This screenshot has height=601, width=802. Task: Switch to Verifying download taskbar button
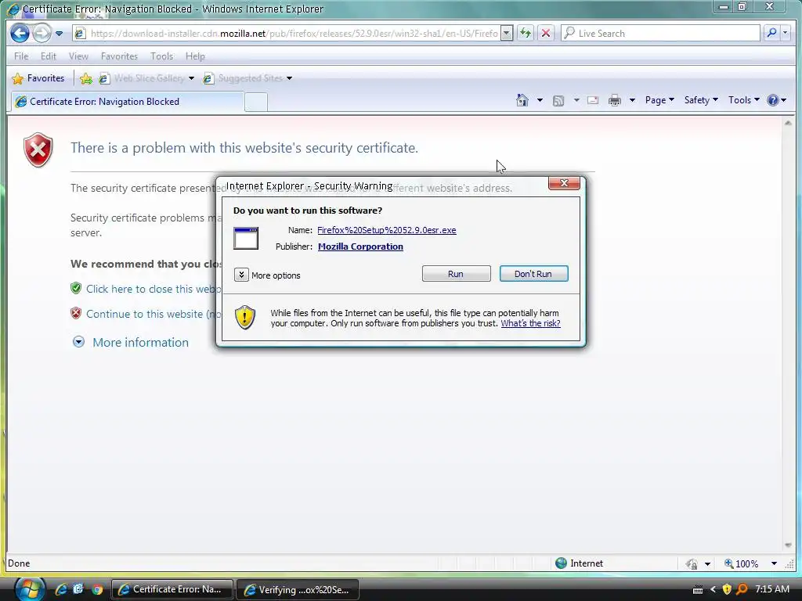tap(298, 590)
